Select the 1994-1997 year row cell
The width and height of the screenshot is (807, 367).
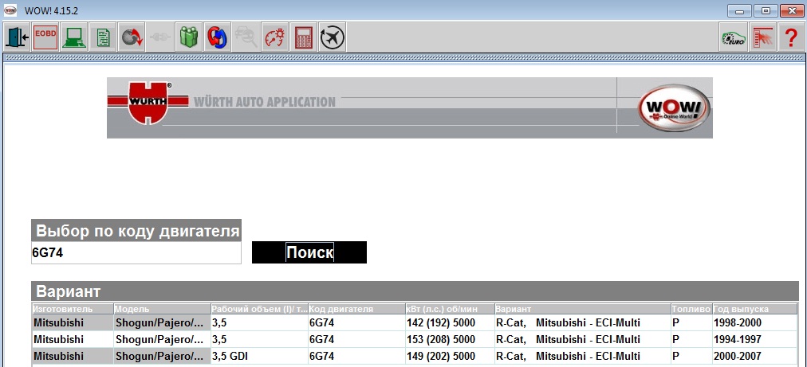coord(755,339)
